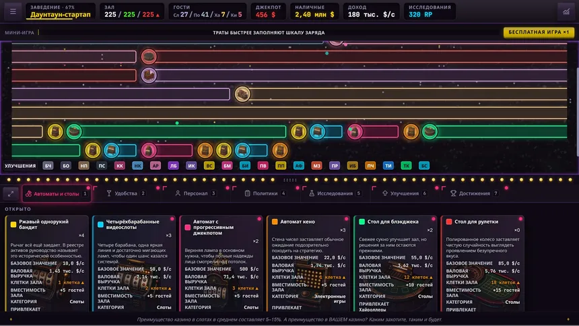Open the Даунтаун-стартап venue panel
Screen dimensions: 579x326
point(60,11)
